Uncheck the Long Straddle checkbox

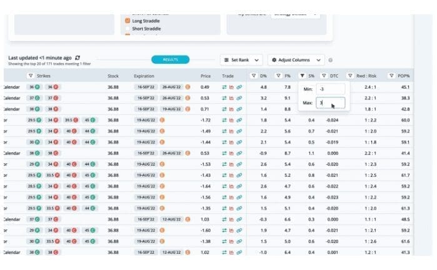click(128, 20)
